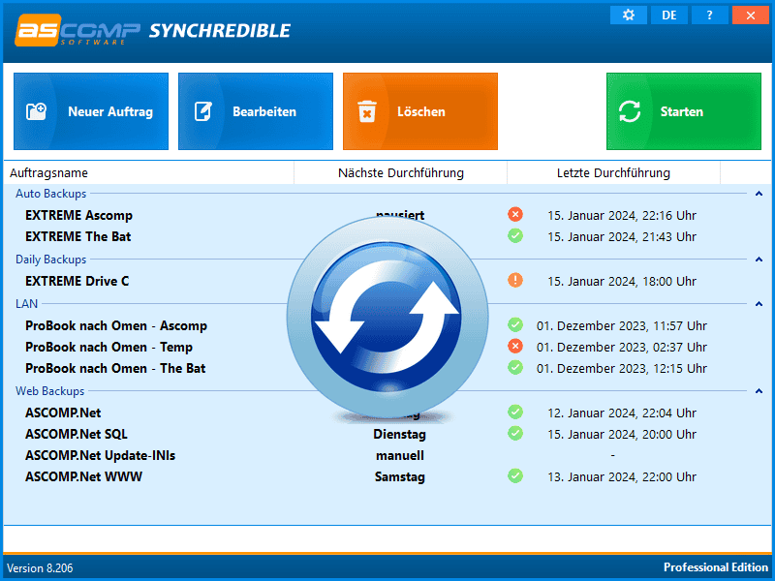Sort by Nächste Durchführung column header
This screenshot has height=581, width=775.
point(401,173)
